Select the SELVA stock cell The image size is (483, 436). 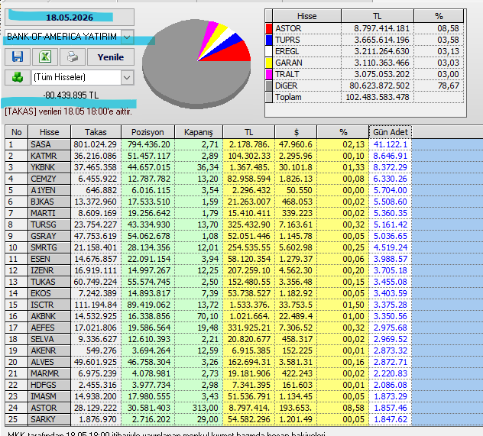pos(49,339)
